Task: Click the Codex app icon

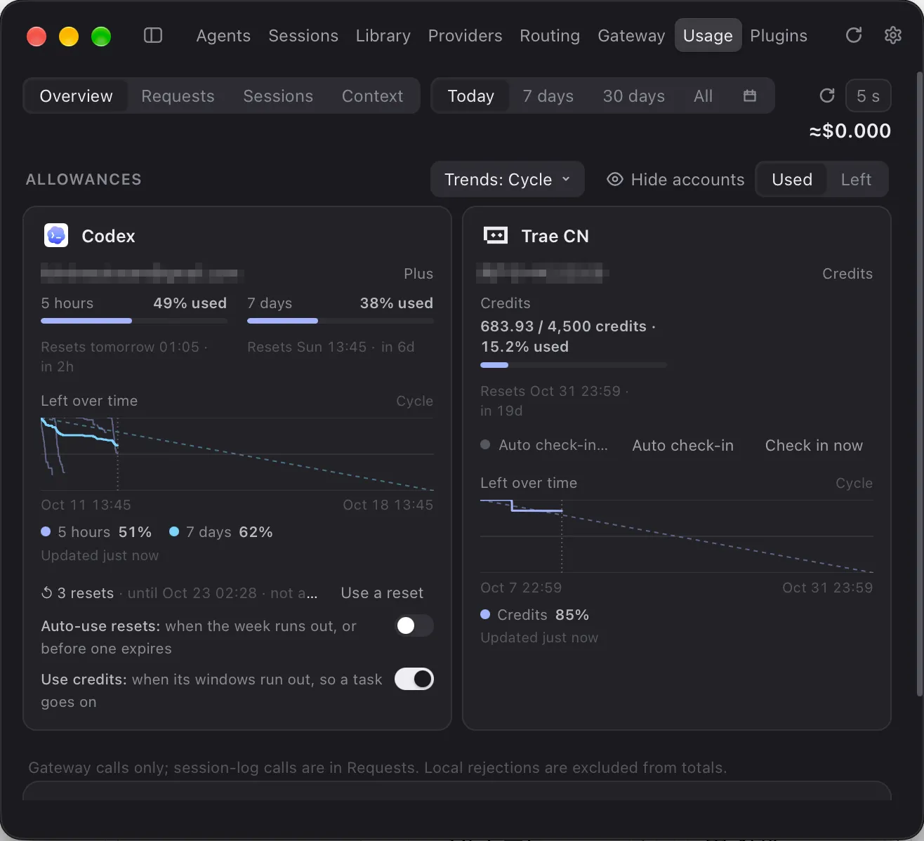Action: (56, 235)
